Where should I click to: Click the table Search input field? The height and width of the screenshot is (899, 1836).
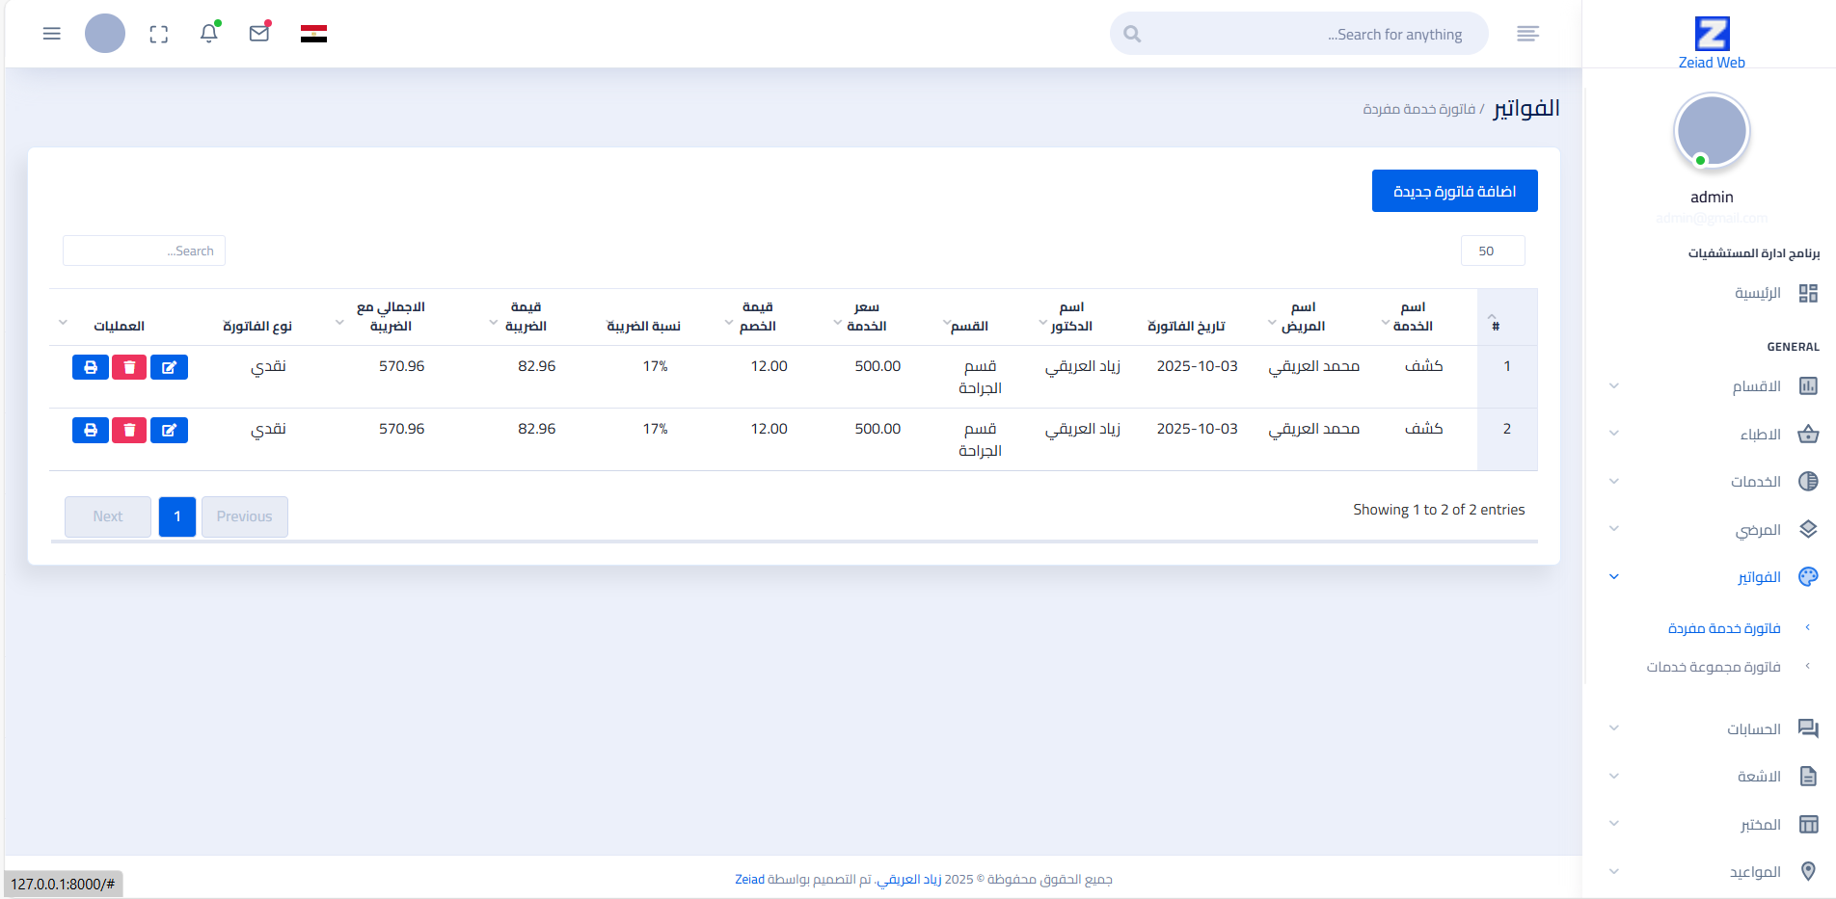(x=144, y=251)
